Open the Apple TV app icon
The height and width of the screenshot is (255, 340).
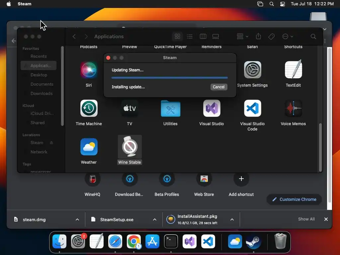click(129, 108)
